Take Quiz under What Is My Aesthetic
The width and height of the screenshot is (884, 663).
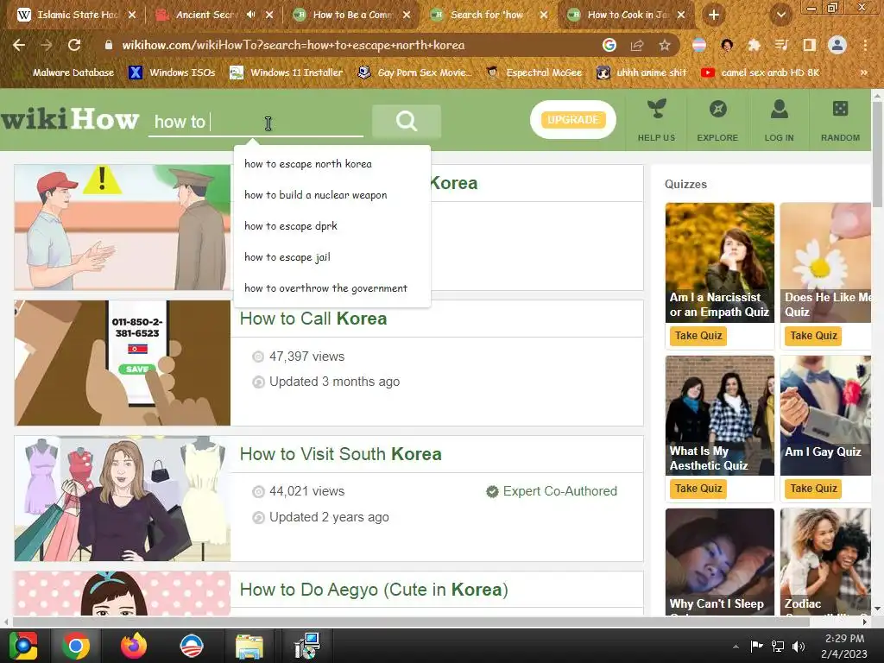pyautogui.click(x=698, y=489)
